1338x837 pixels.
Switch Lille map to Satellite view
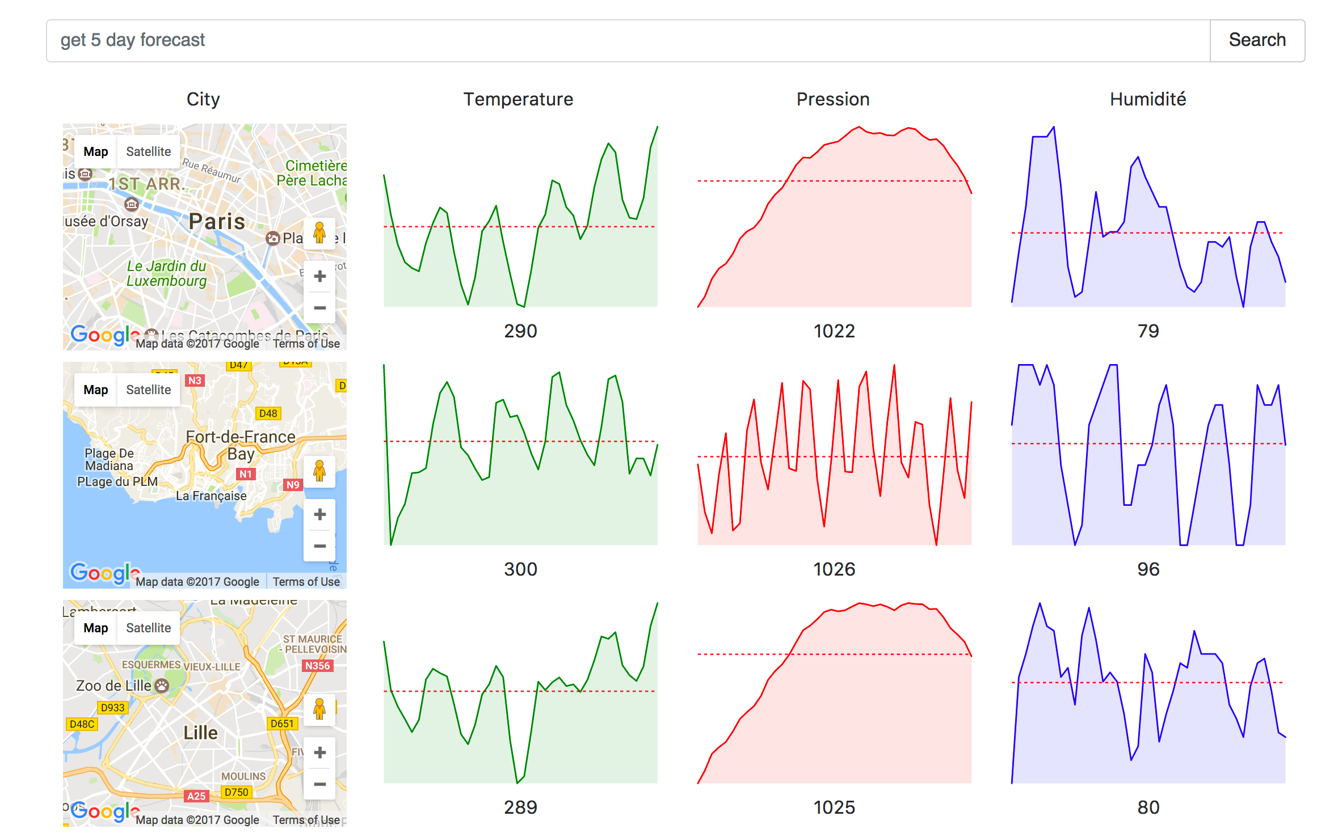(148, 628)
